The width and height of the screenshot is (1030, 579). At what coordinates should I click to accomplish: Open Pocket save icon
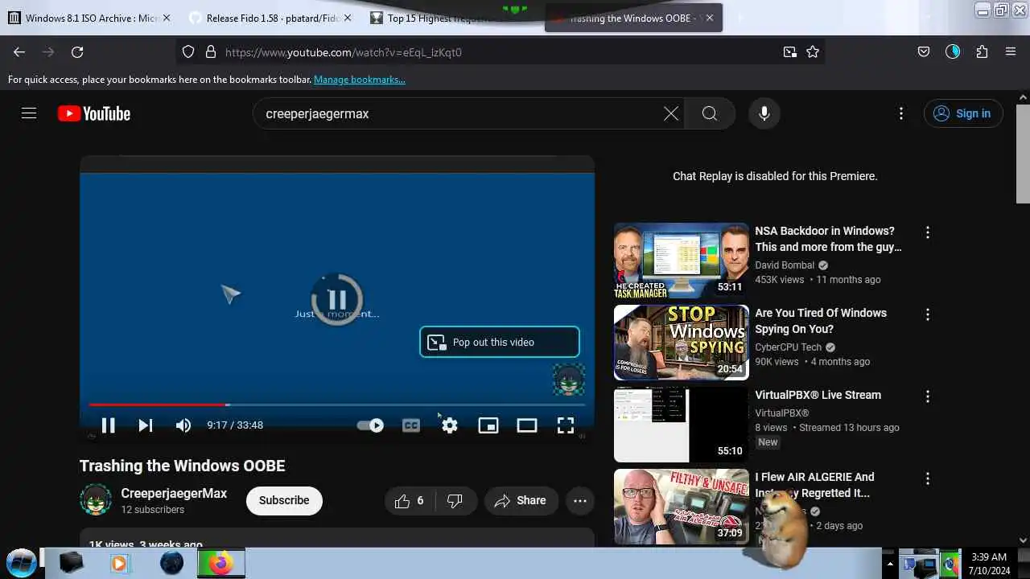pos(924,51)
